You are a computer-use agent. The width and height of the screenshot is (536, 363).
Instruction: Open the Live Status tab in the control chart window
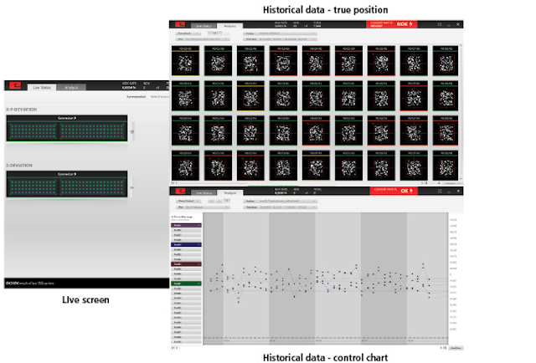204,193
